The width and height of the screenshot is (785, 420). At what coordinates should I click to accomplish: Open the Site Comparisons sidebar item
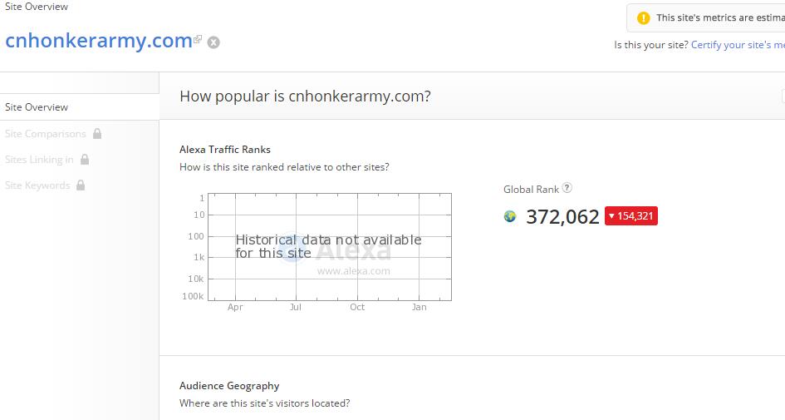coord(46,134)
